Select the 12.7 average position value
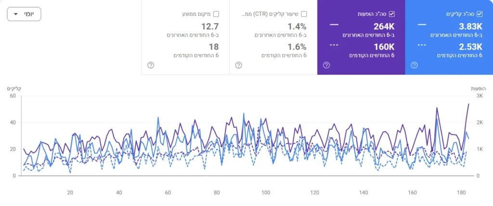This screenshot has height=206, width=493. coord(210,26)
